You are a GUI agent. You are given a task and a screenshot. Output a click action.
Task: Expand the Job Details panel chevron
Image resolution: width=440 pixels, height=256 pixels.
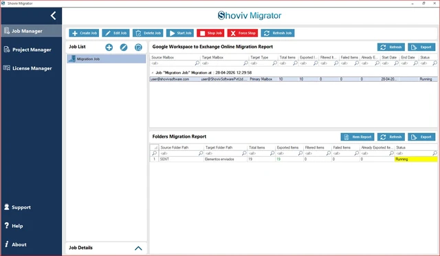pos(138,248)
